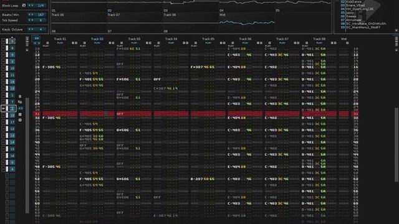This screenshot has height=224, width=399.
Task: Click the Beats / Min value 167
Action: 41,15
